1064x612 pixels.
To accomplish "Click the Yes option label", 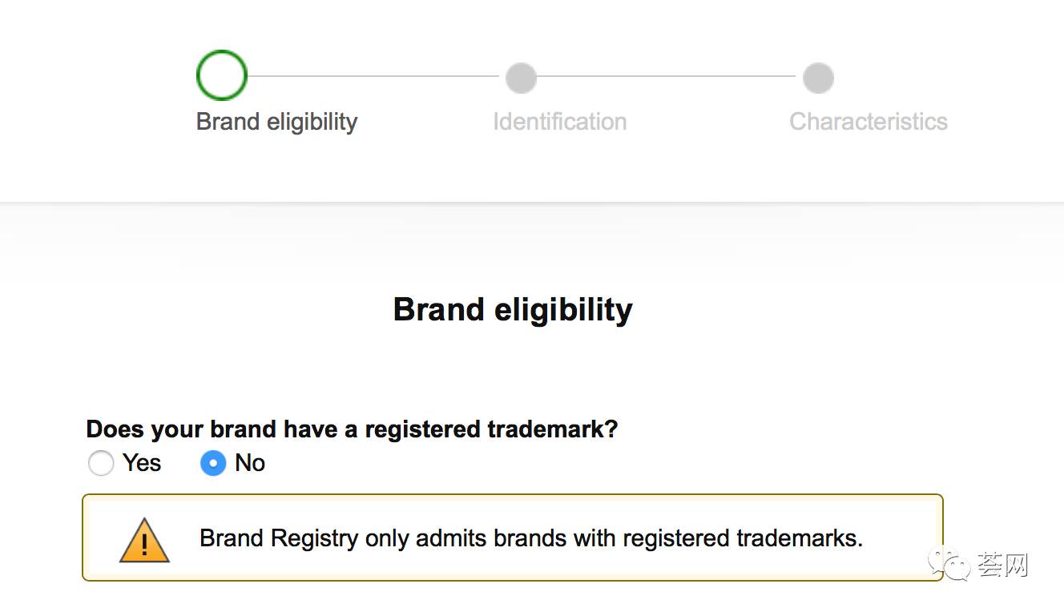I will pos(142,463).
